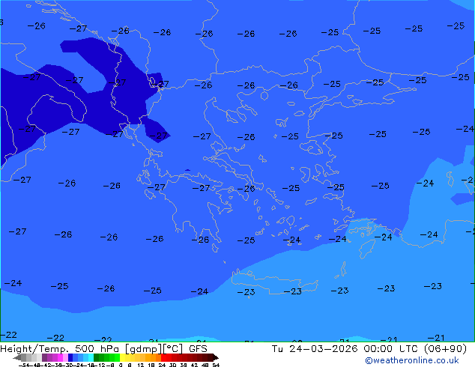Click the '(06+90)' model run label
The image size is (475, 367).
(445, 349)
